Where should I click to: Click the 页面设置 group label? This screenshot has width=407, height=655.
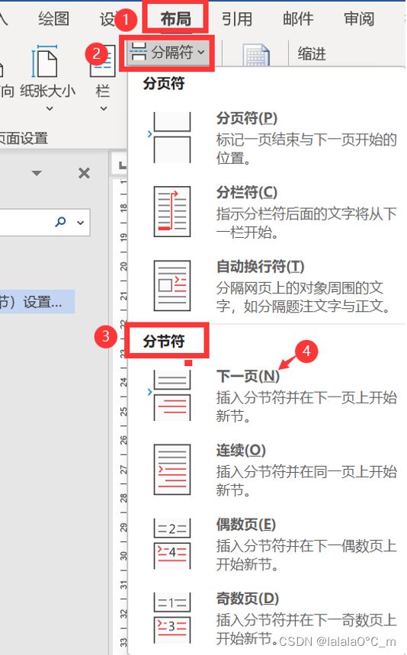24,138
